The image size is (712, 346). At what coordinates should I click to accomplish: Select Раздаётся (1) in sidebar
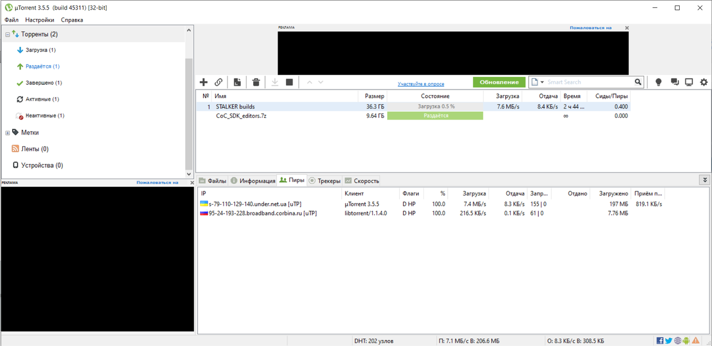[x=42, y=66]
